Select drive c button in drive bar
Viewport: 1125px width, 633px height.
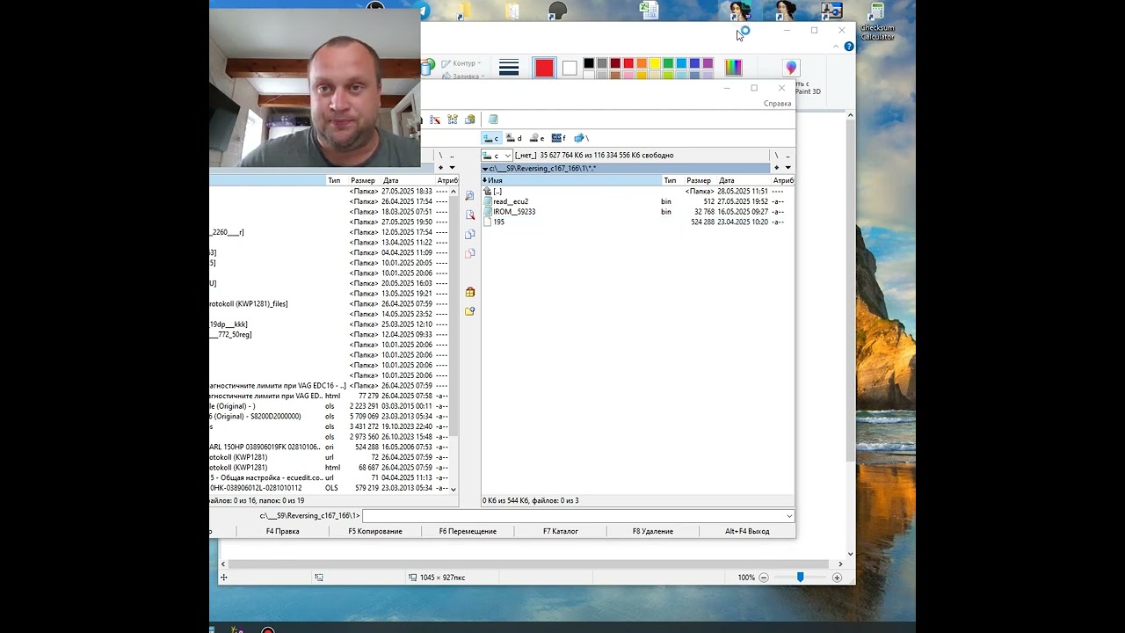click(491, 138)
